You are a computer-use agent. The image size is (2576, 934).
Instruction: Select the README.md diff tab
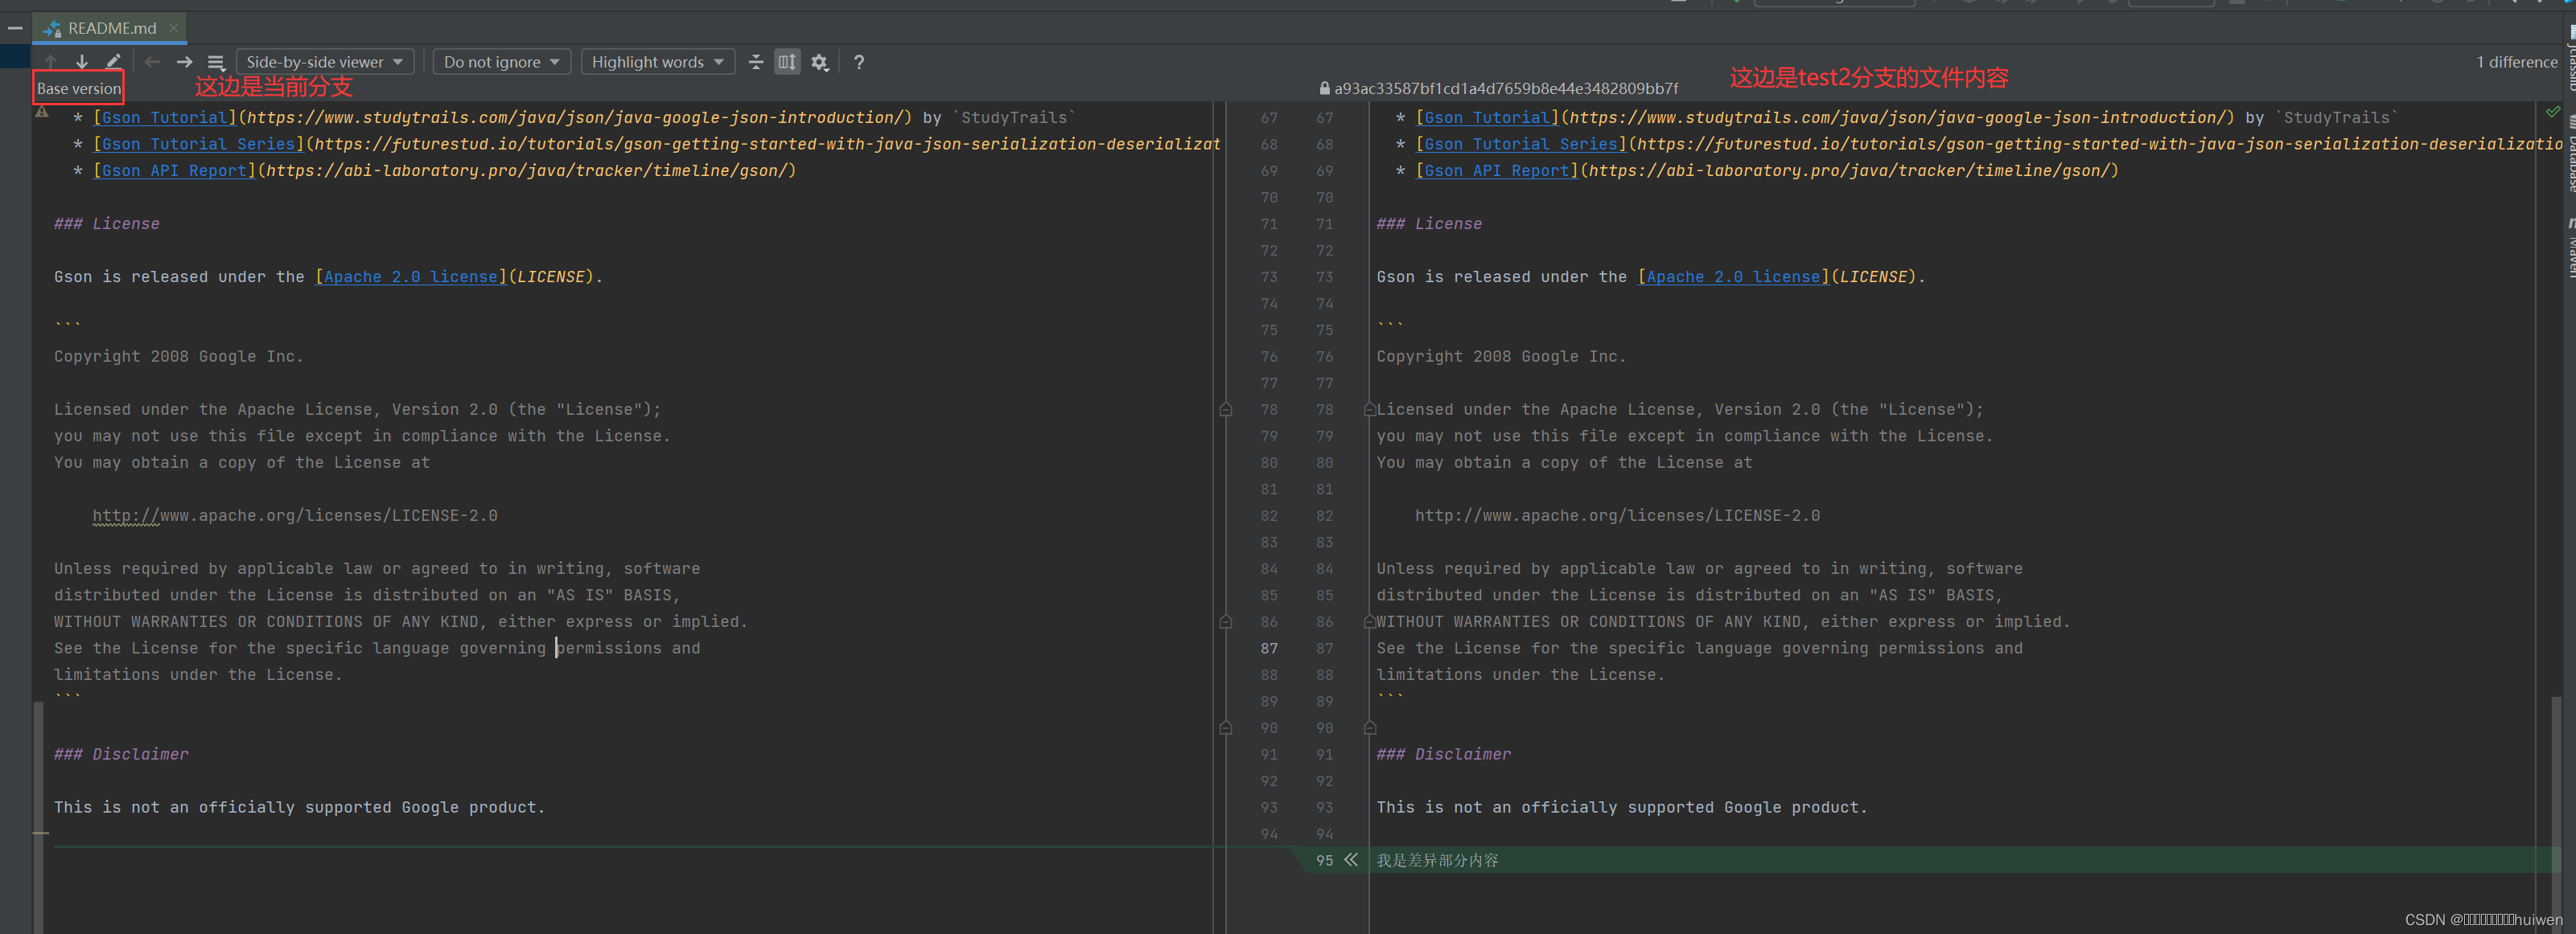(x=111, y=28)
